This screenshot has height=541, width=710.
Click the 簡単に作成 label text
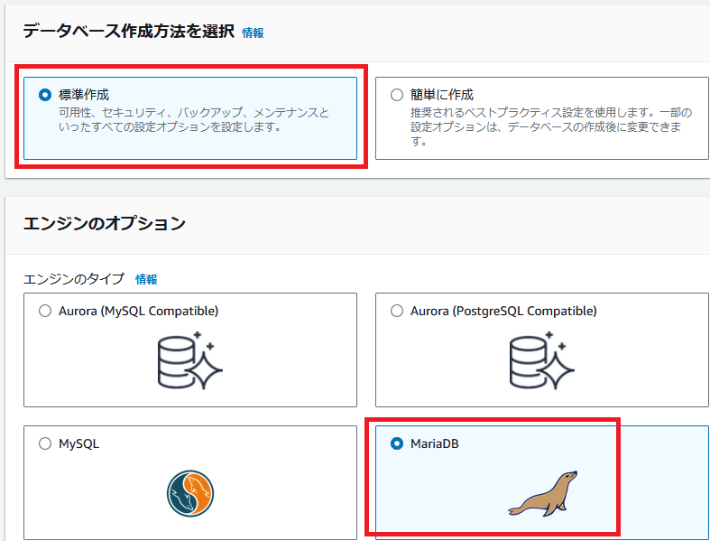[442, 95]
